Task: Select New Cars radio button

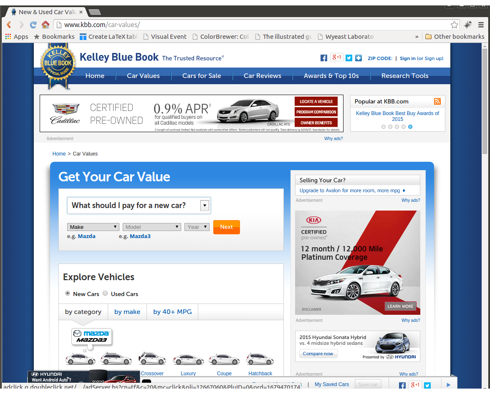Action: [x=68, y=293]
